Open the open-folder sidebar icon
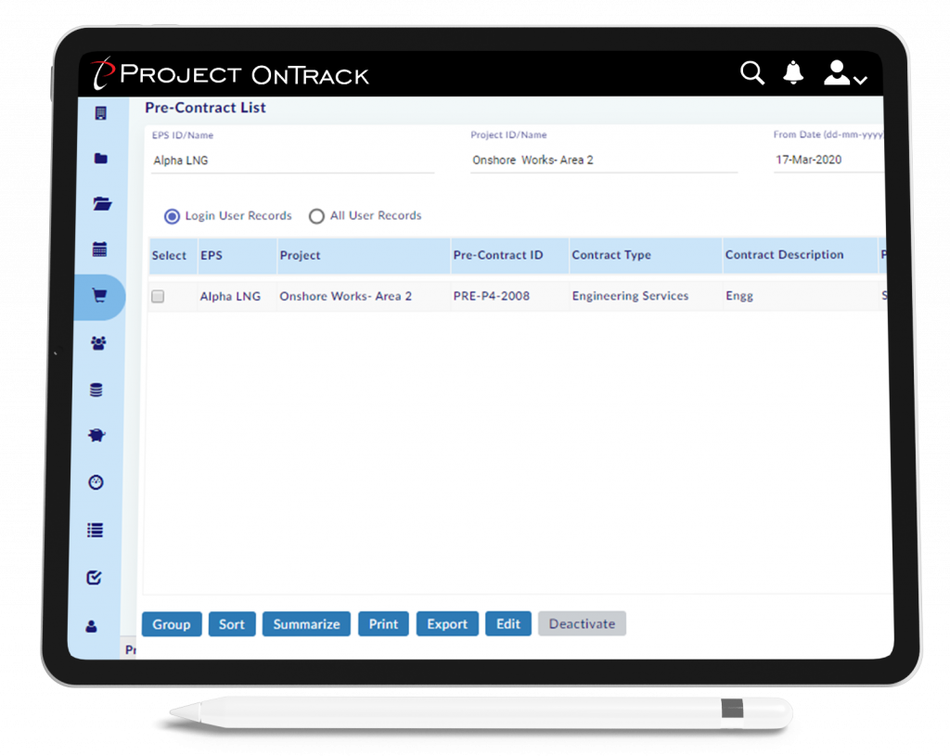Viewport: 950px width, 756px height. (x=102, y=203)
